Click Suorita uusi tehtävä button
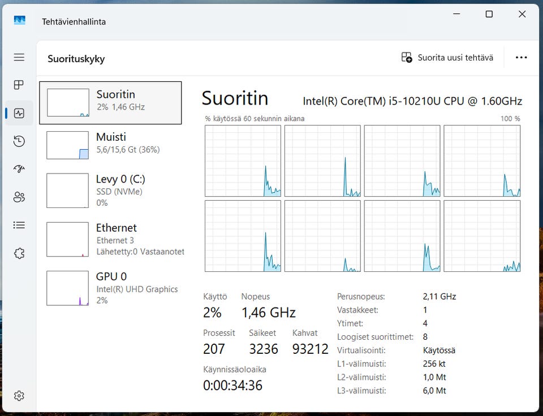The height and width of the screenshot is (416, 543). click(447, 58)
